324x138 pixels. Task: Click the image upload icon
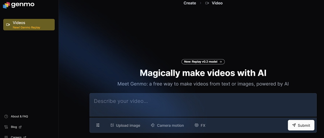pos(112,125)
